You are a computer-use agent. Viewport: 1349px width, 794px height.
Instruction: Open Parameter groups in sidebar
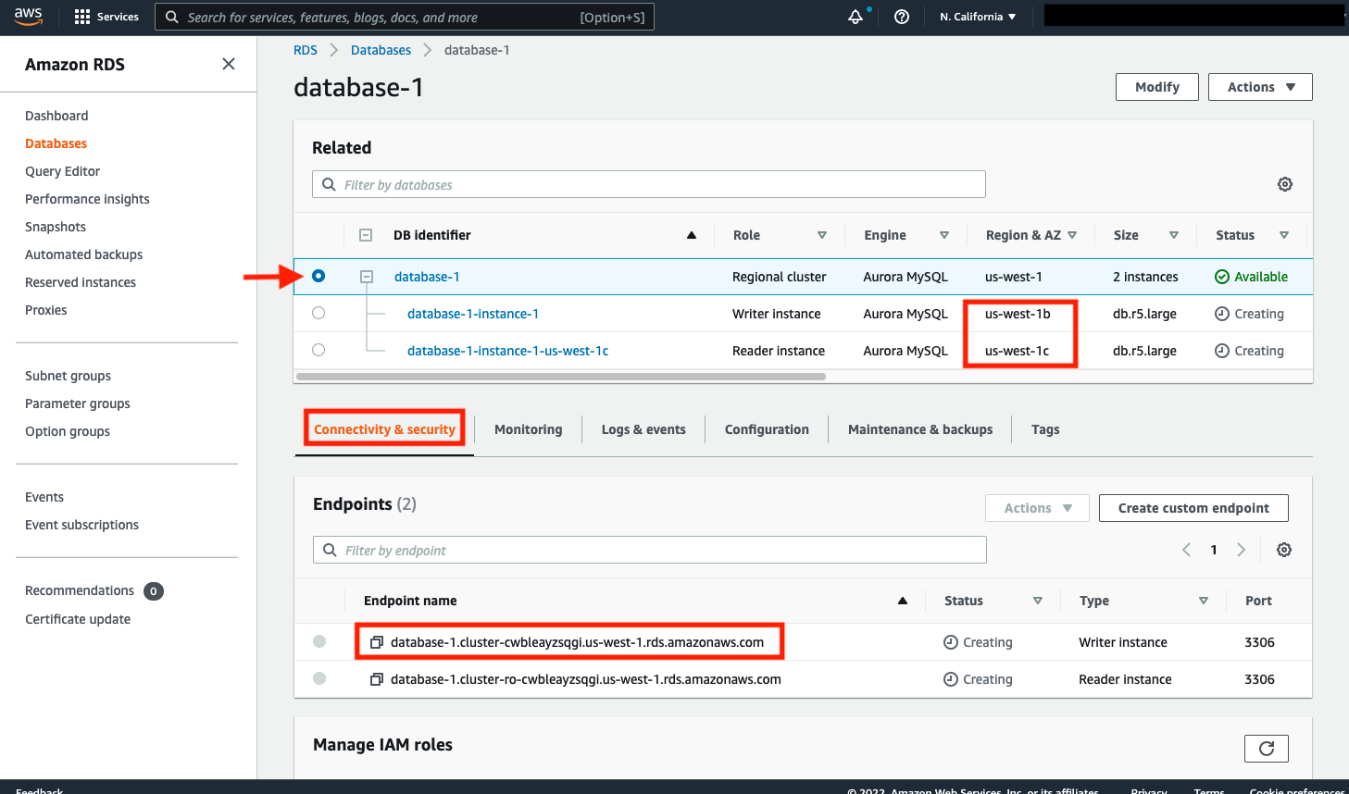(x=78, y=403)
